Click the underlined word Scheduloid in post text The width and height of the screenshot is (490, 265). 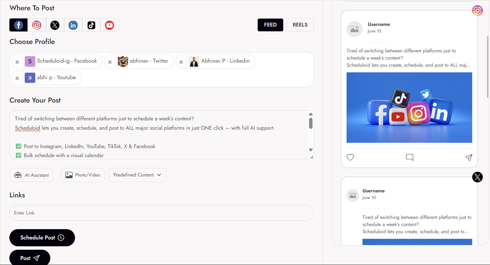point(27,128)
